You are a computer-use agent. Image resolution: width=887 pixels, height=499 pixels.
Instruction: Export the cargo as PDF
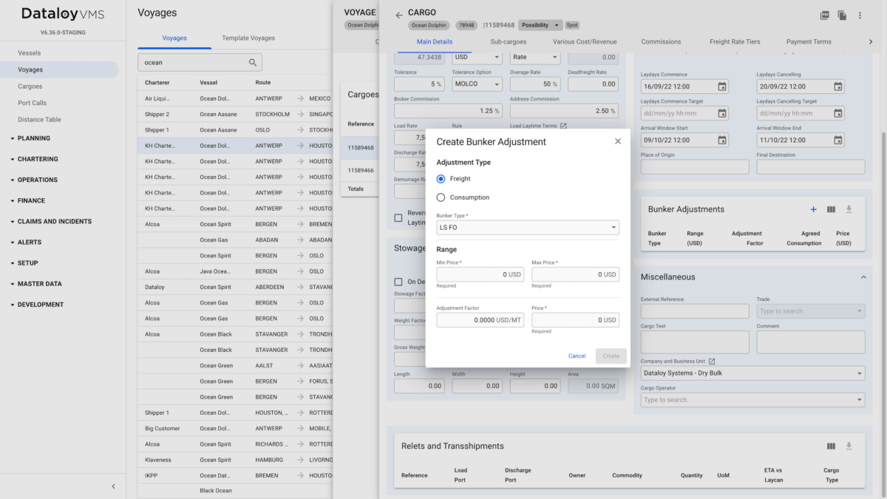coord(823,15)
